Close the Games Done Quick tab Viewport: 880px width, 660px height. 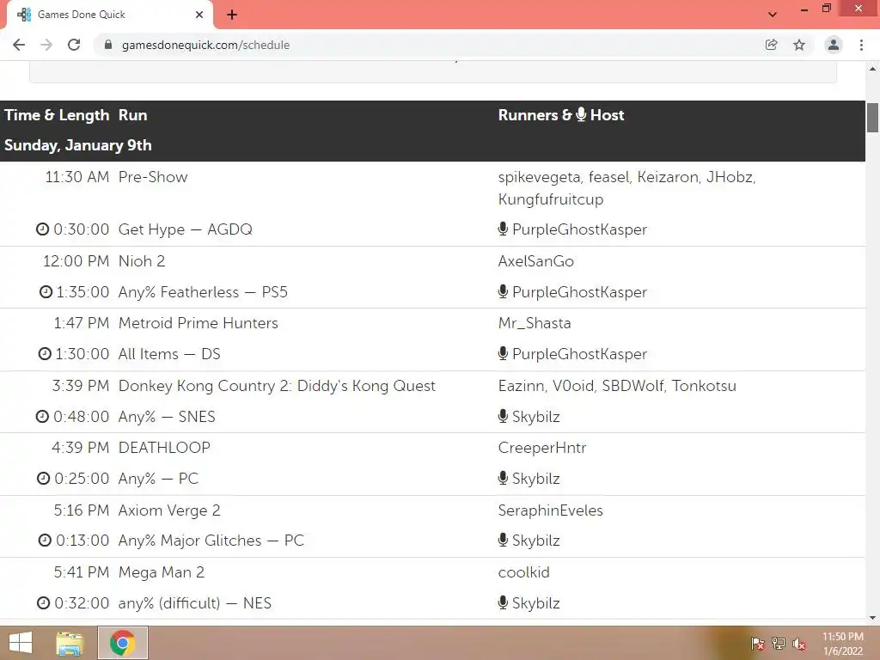coord(199,15)
